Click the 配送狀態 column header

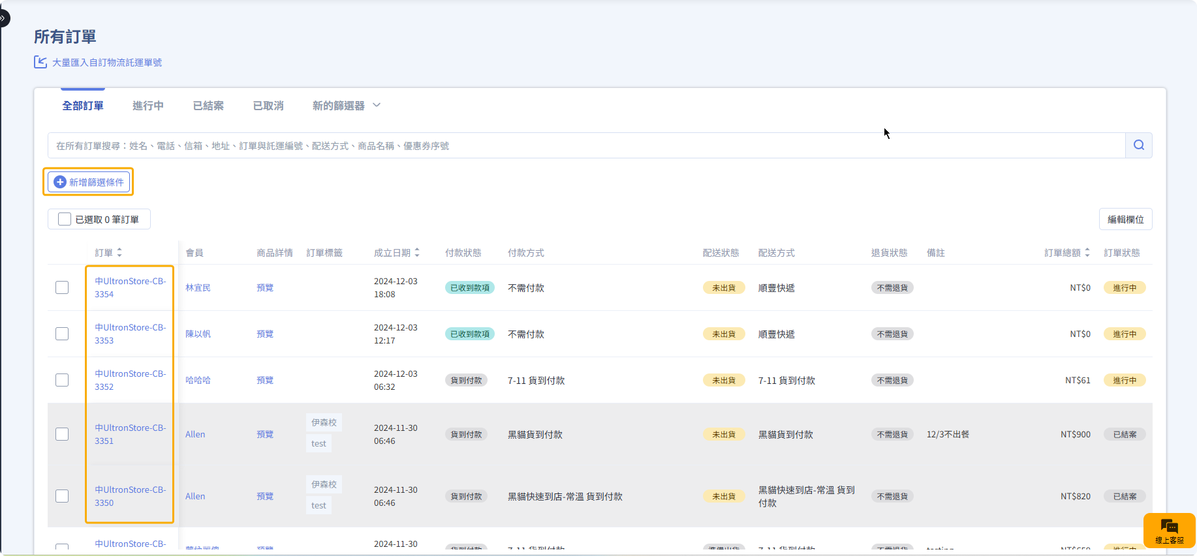721,252
